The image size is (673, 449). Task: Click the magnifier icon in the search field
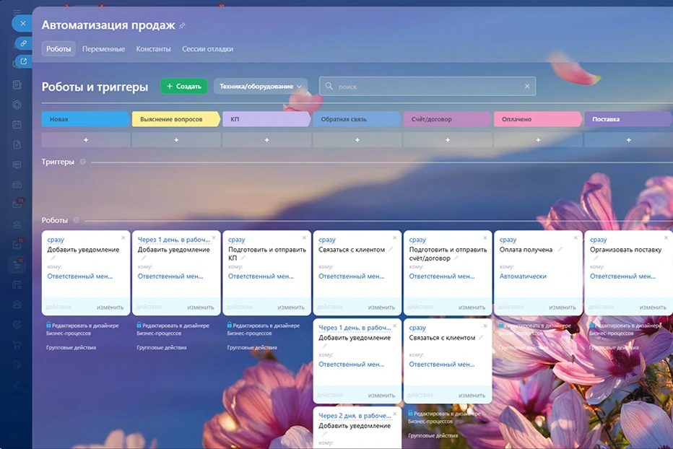click(329, 87)
